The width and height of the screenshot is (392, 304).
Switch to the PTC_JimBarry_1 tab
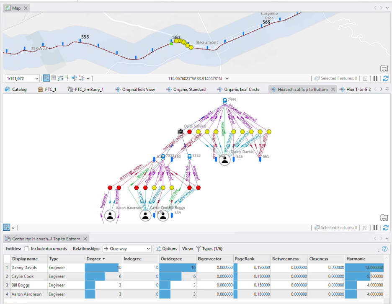pyautogui.click(x=85, y=89)
